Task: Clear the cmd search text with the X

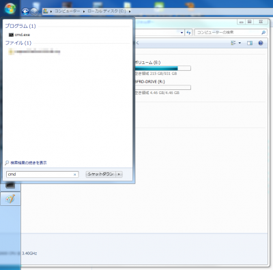Action: click(74, 175)
